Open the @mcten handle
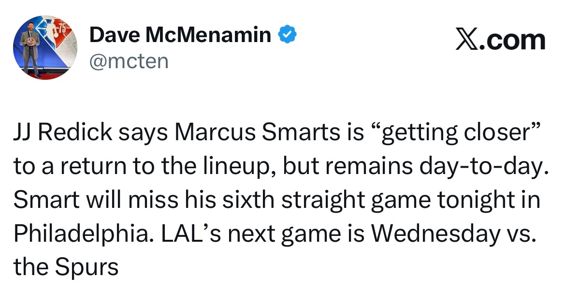Viewport: 566px width, 292px height. (x=129, y=61)
